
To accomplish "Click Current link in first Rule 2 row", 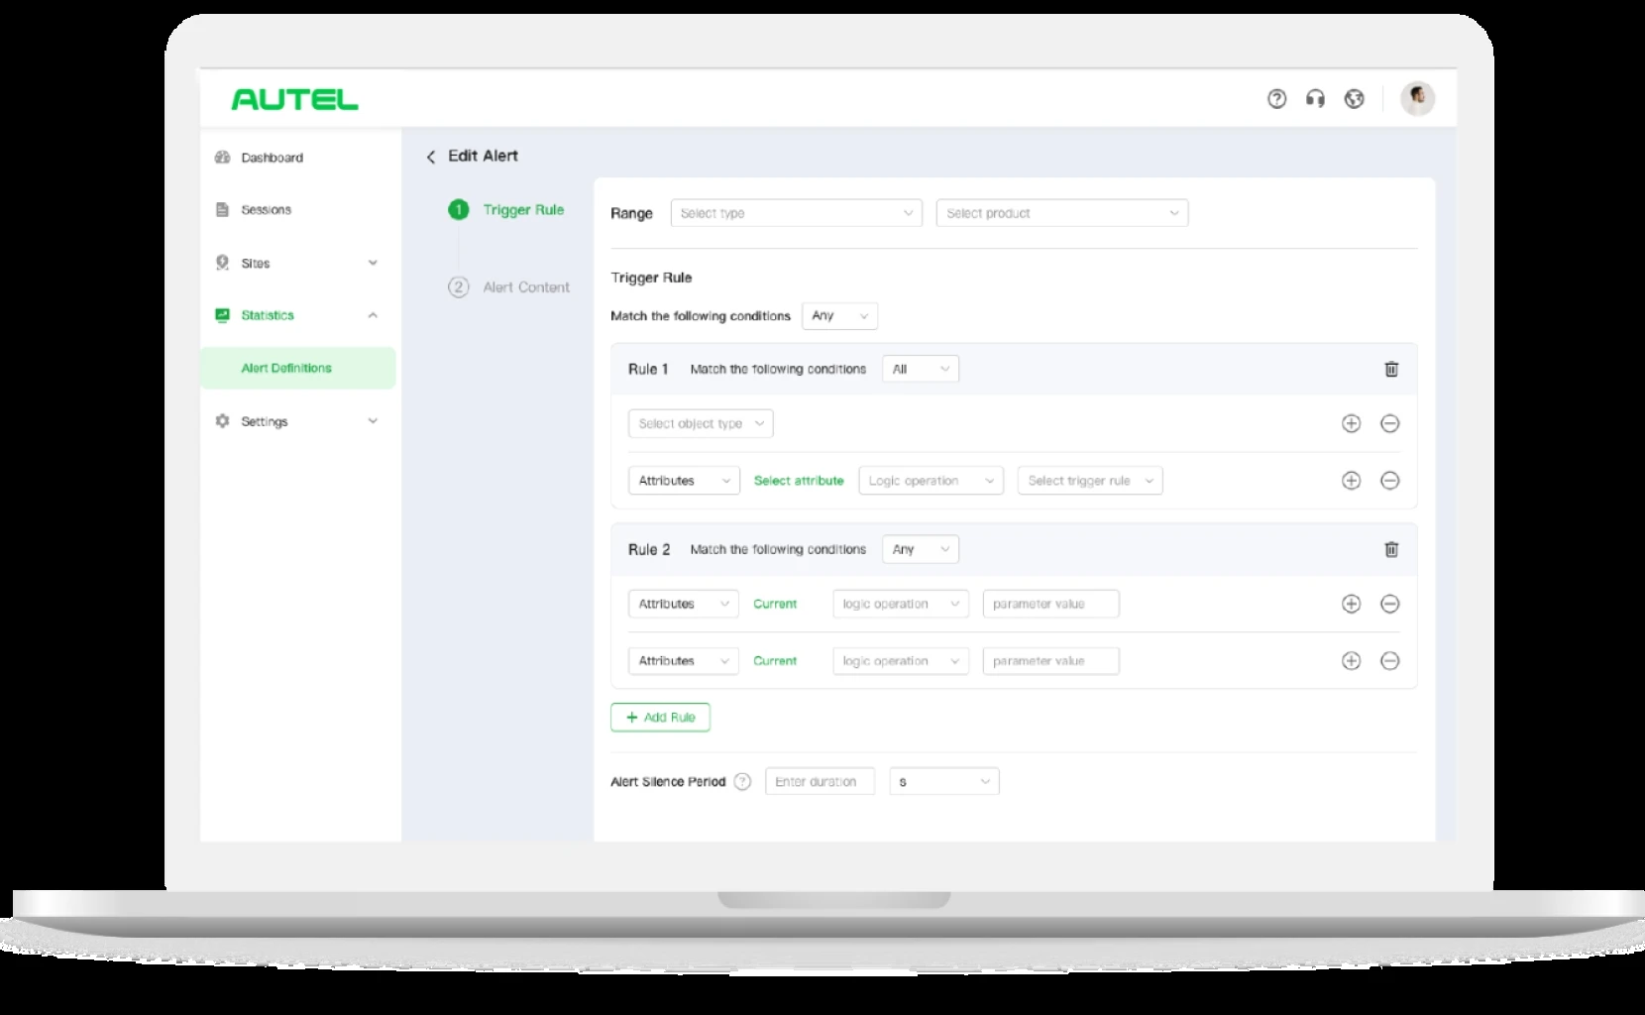I will point(775,604).
